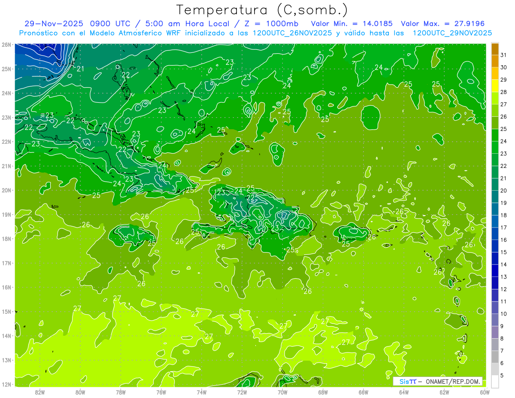Click the legend swatch between 27 and 28
This screenshot has width=515, height=398.
point(495,99)
